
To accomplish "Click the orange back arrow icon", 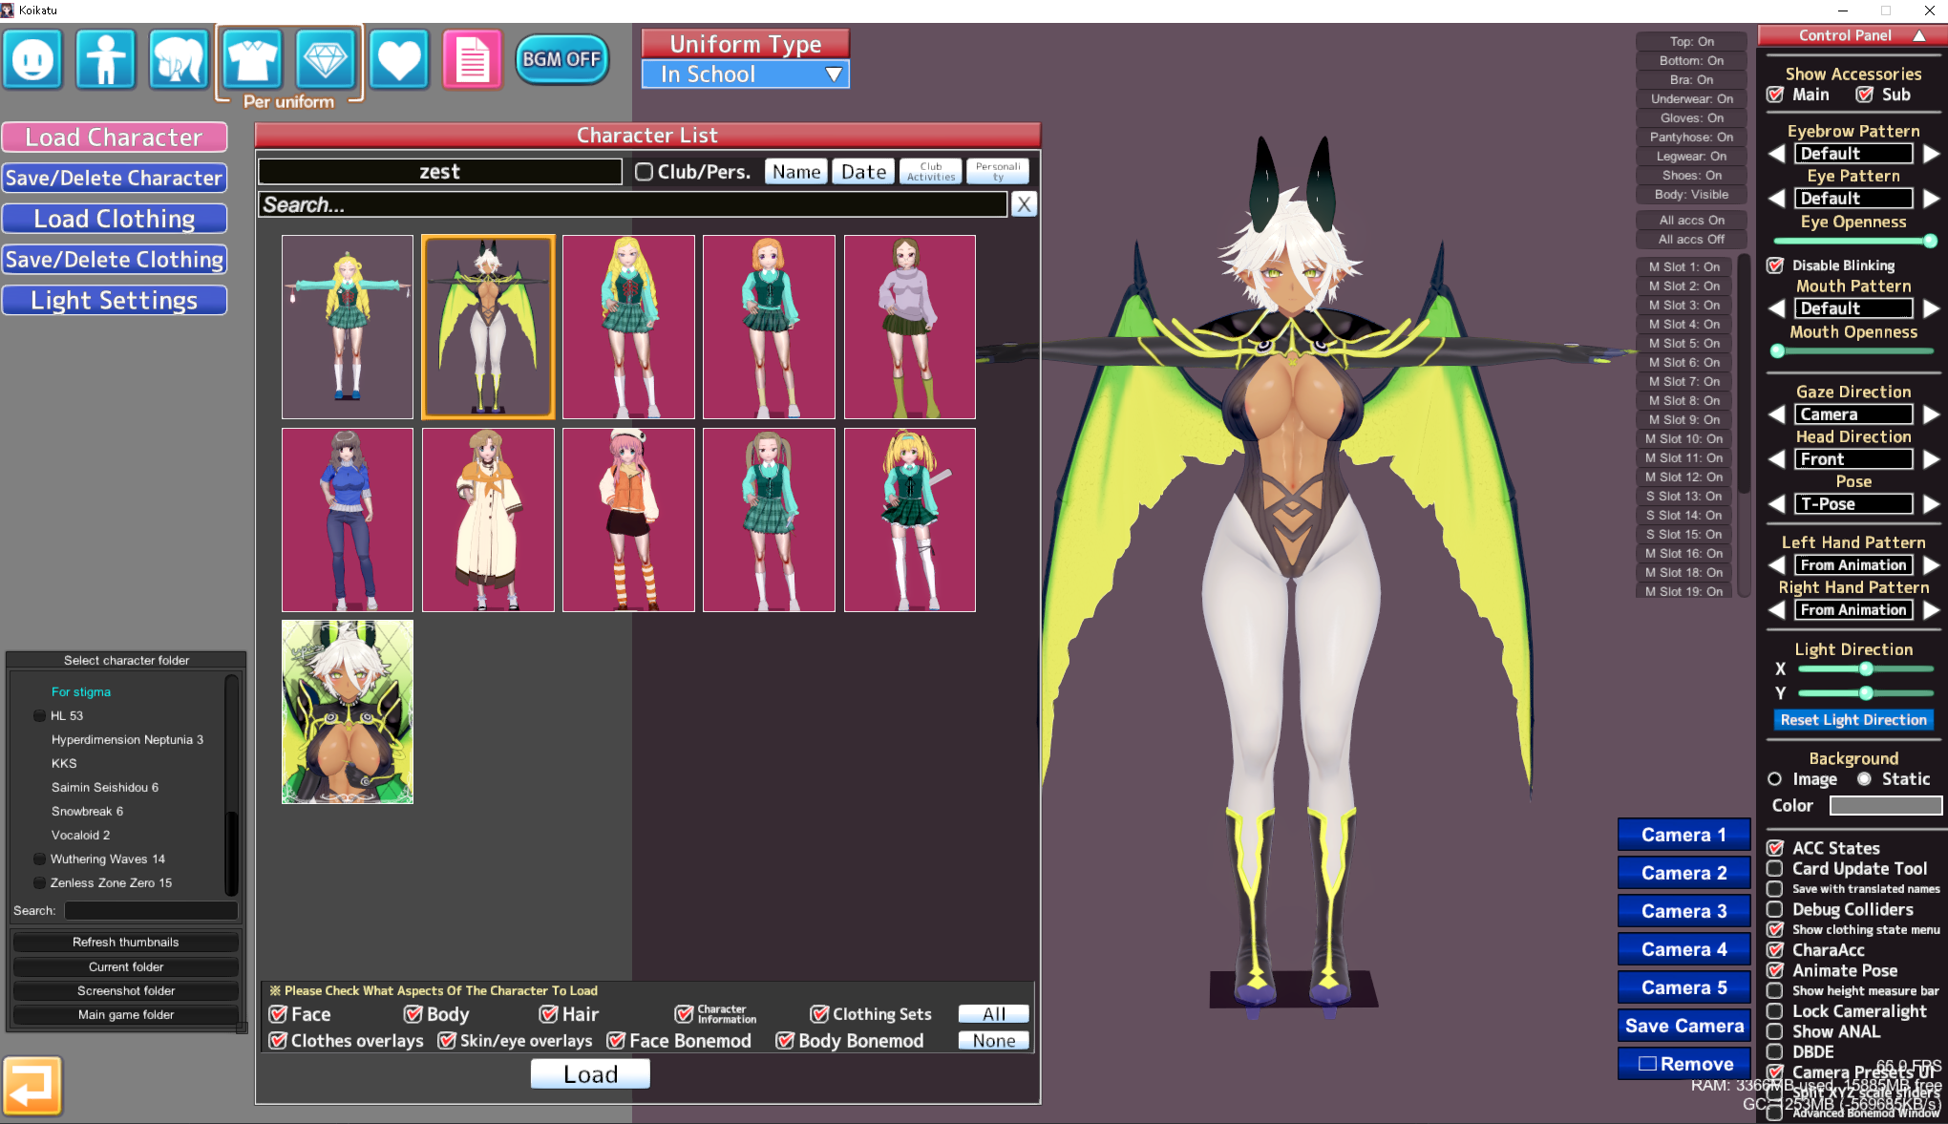I will pyautogui.click(x=32, y=1086).
